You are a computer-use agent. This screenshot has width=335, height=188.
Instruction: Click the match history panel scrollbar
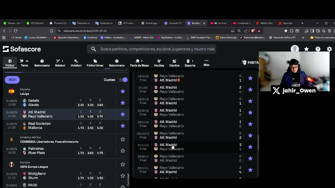tap(258, 143)
